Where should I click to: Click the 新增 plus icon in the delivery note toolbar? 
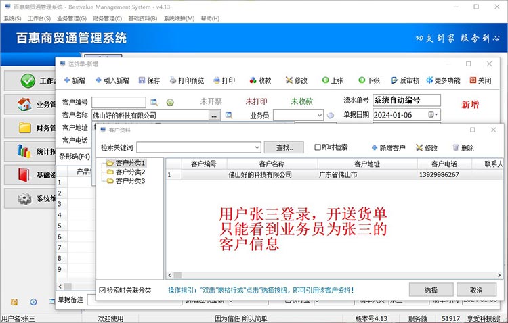point(67,80)
